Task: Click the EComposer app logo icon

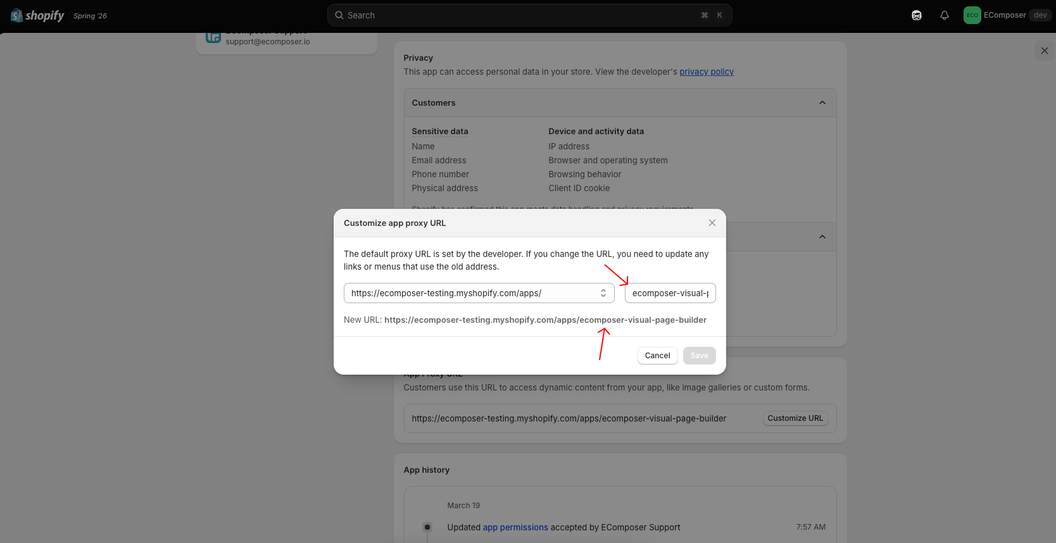Action: point(213,36)
